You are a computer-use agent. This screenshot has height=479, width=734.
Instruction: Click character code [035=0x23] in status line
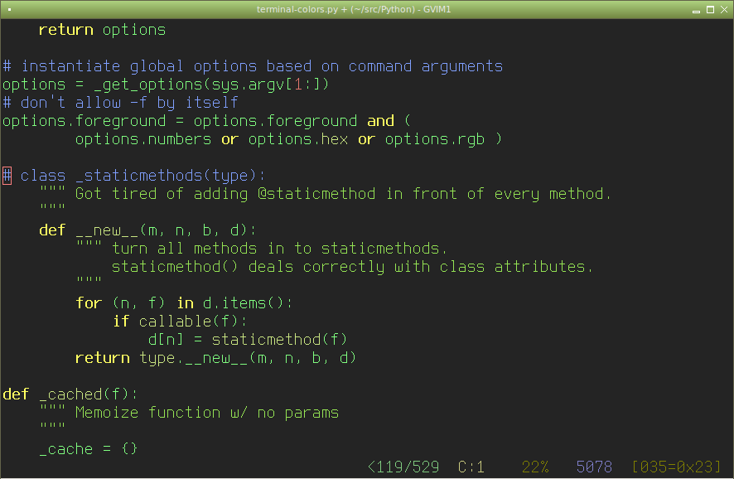click(x=676, y=467)
